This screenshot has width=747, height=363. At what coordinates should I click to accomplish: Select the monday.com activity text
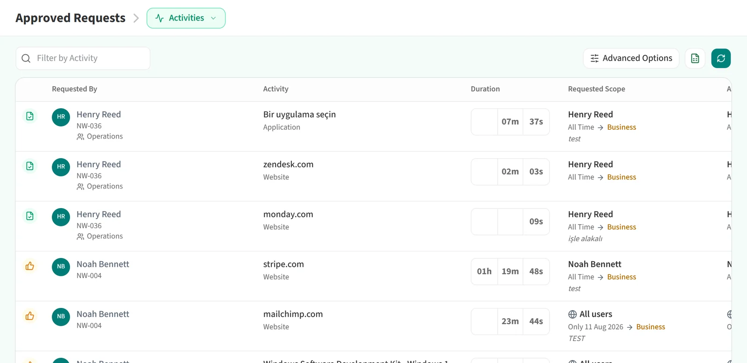point(288,214)
